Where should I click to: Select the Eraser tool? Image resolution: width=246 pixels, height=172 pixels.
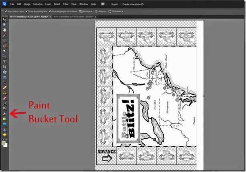point(4,98)
